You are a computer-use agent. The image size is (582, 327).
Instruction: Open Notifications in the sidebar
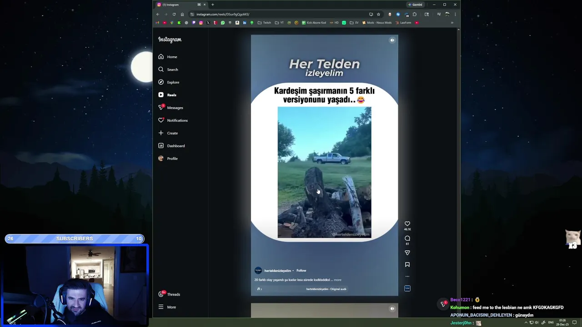173,120
